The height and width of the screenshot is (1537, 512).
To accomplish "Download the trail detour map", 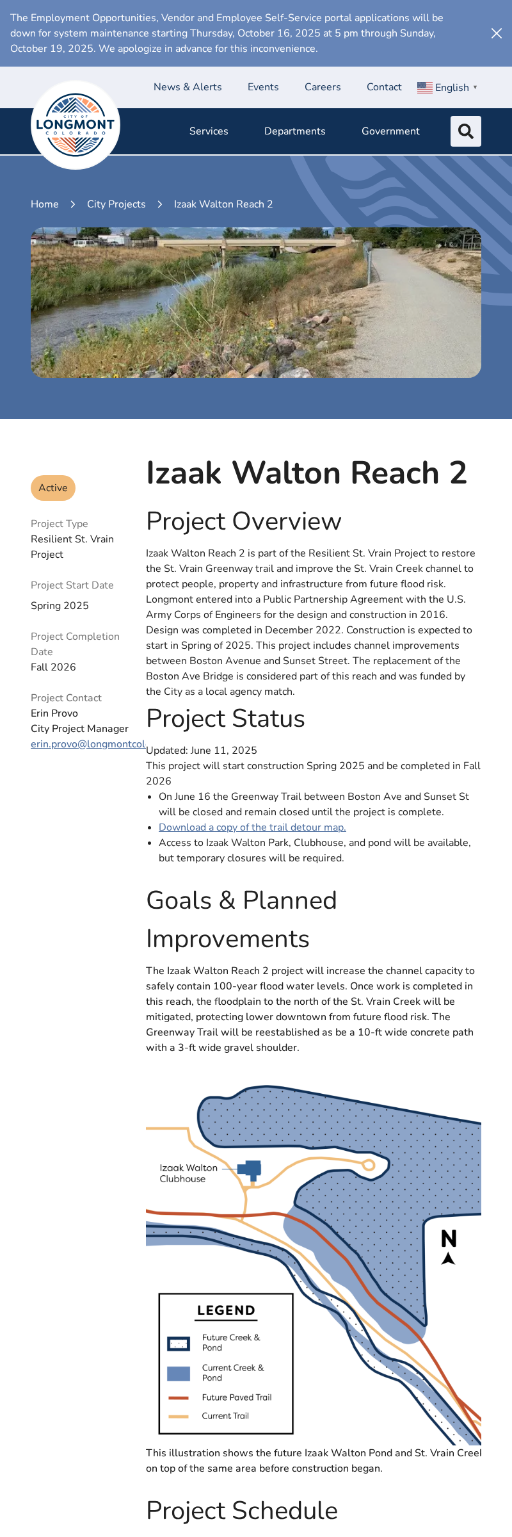I will click(252, 827).
